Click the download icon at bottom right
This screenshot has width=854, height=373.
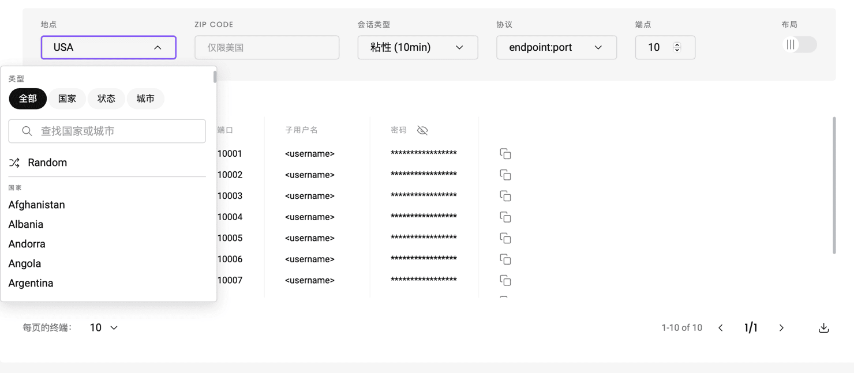pyautogui.click(x=823, y=328)
